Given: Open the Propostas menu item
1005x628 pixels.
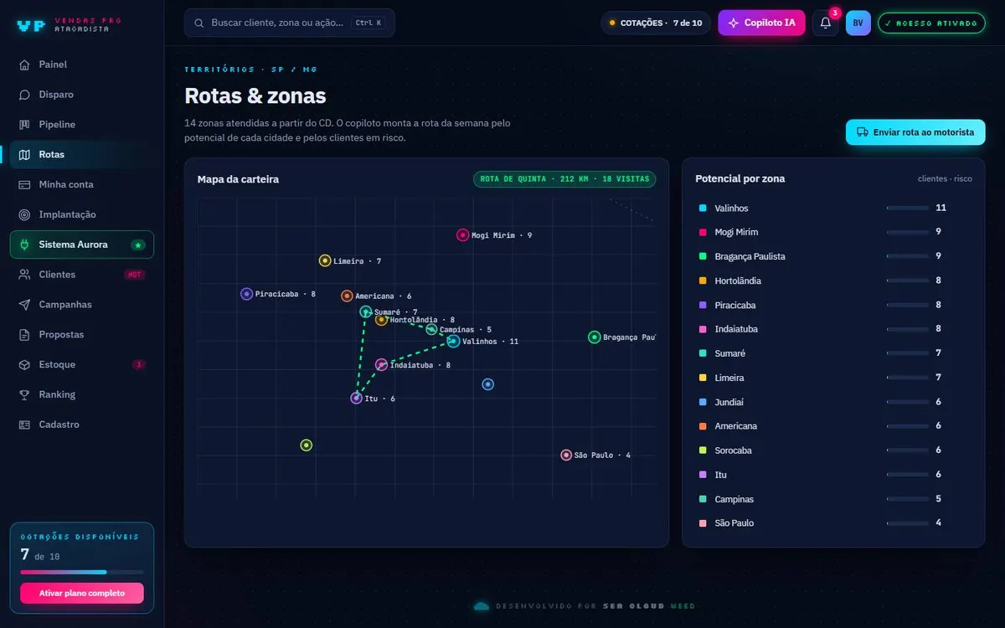Looking at the screenshot, I should click(82, 335).
